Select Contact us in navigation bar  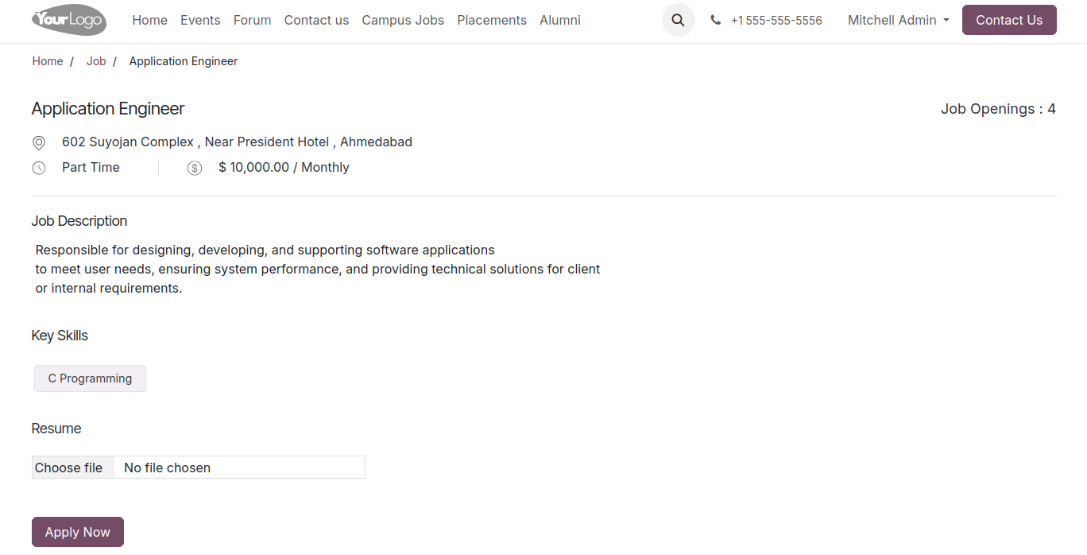(x=316, y=20)
